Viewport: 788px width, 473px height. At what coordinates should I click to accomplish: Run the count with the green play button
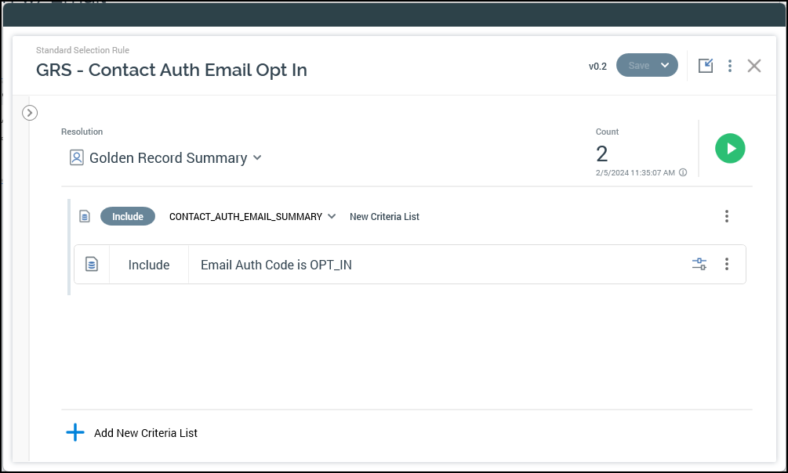click(730, 148)
